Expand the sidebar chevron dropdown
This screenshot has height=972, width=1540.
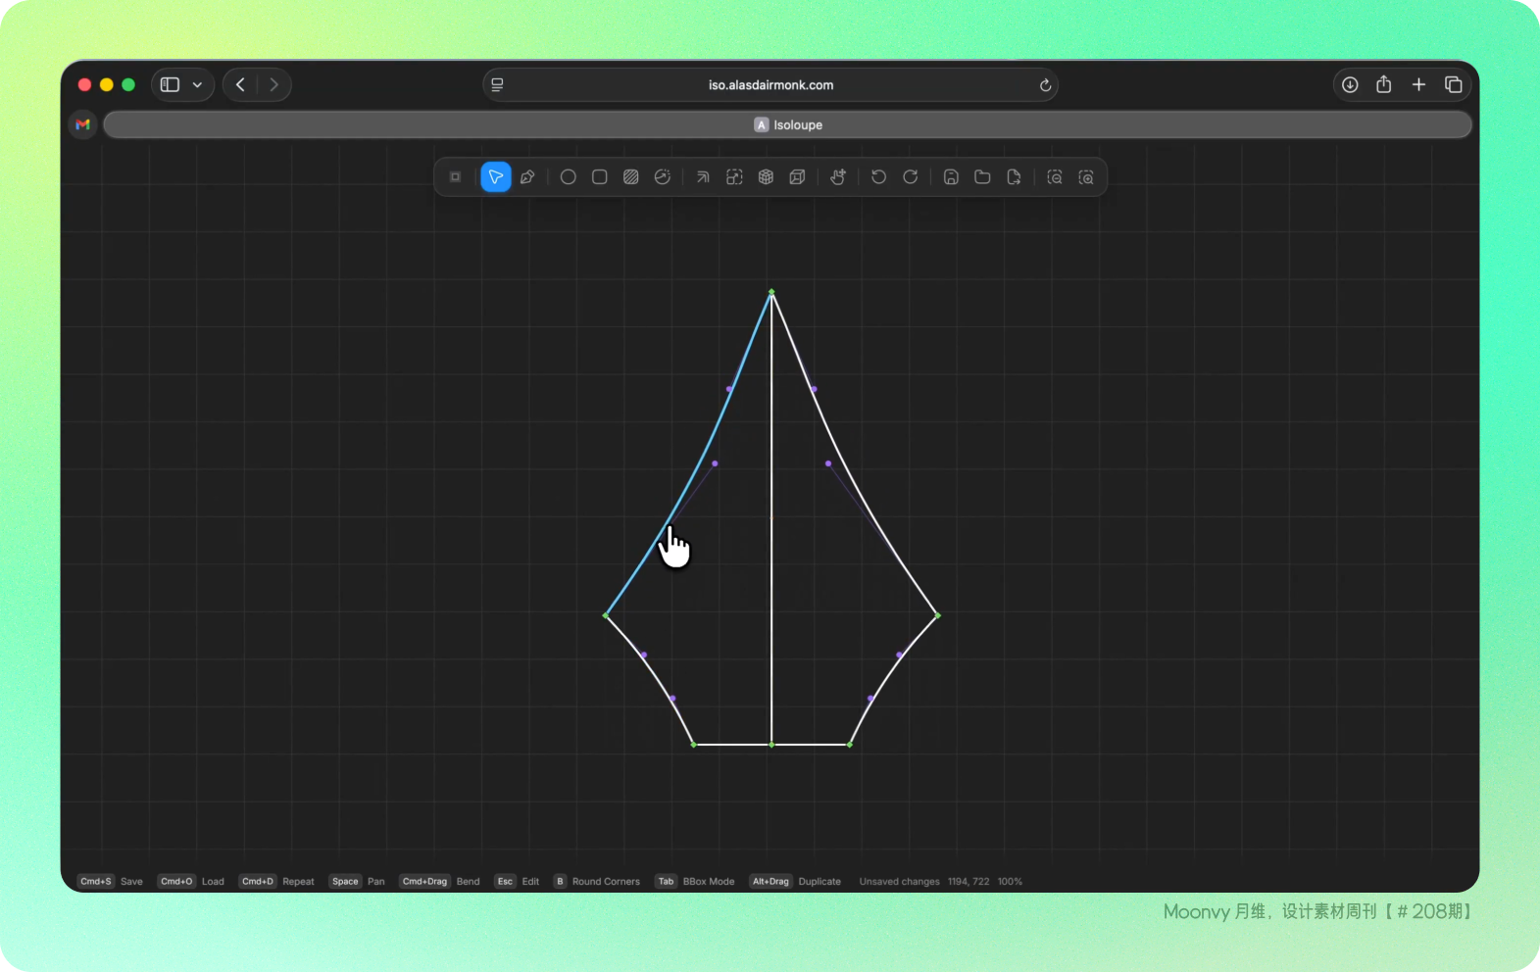coord(197,85)
